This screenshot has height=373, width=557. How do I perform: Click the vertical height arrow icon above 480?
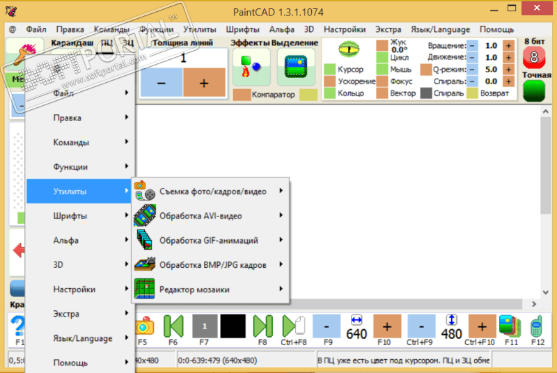451,320
